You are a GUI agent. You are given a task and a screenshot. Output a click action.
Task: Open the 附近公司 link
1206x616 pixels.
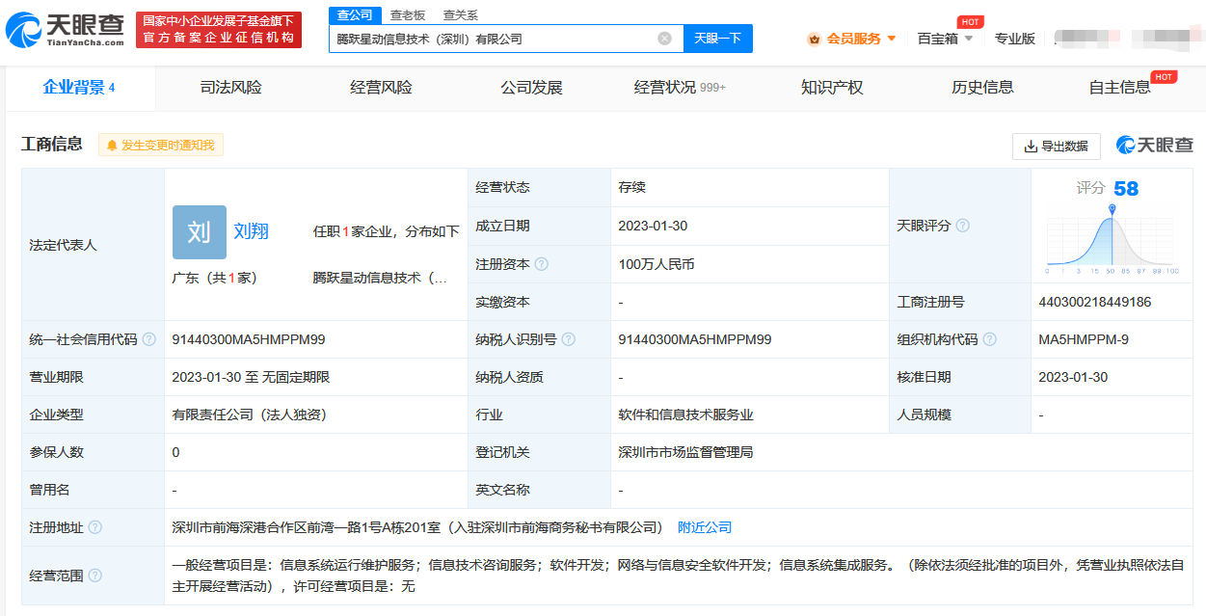705,527
